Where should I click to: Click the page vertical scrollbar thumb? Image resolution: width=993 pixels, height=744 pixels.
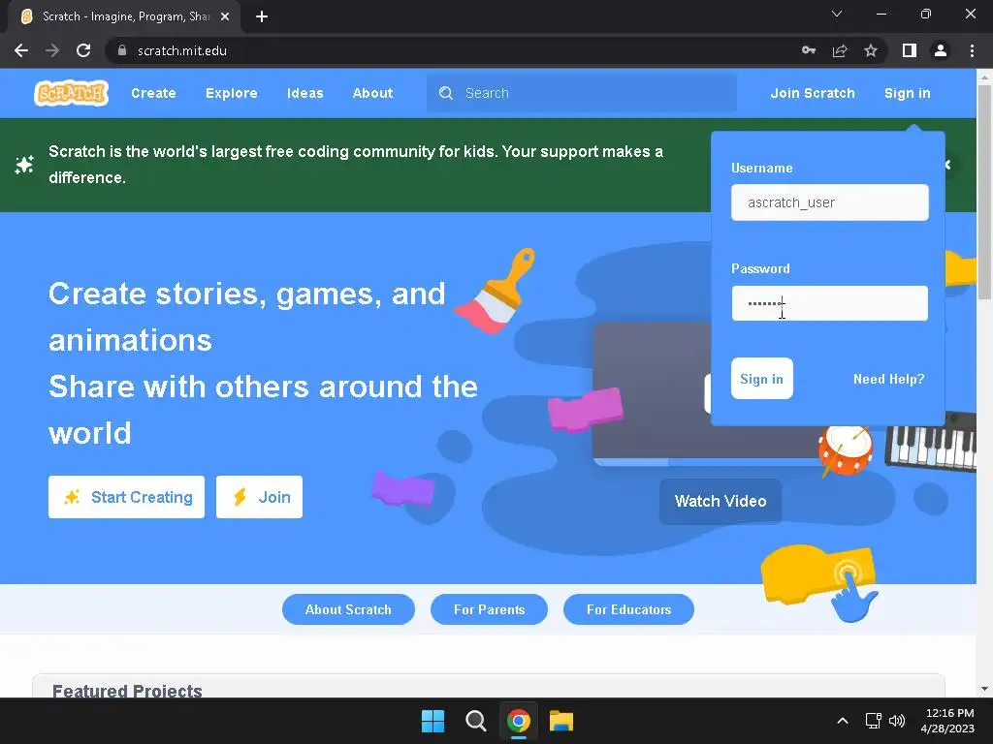pyautogui.click(x=984, y=192)
